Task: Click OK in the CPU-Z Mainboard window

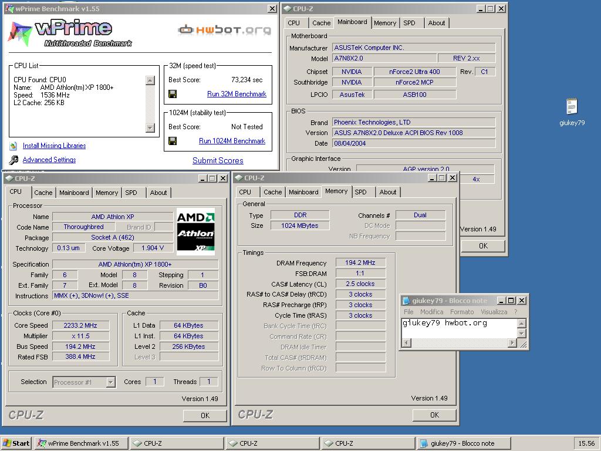Action: click(483, 246)
